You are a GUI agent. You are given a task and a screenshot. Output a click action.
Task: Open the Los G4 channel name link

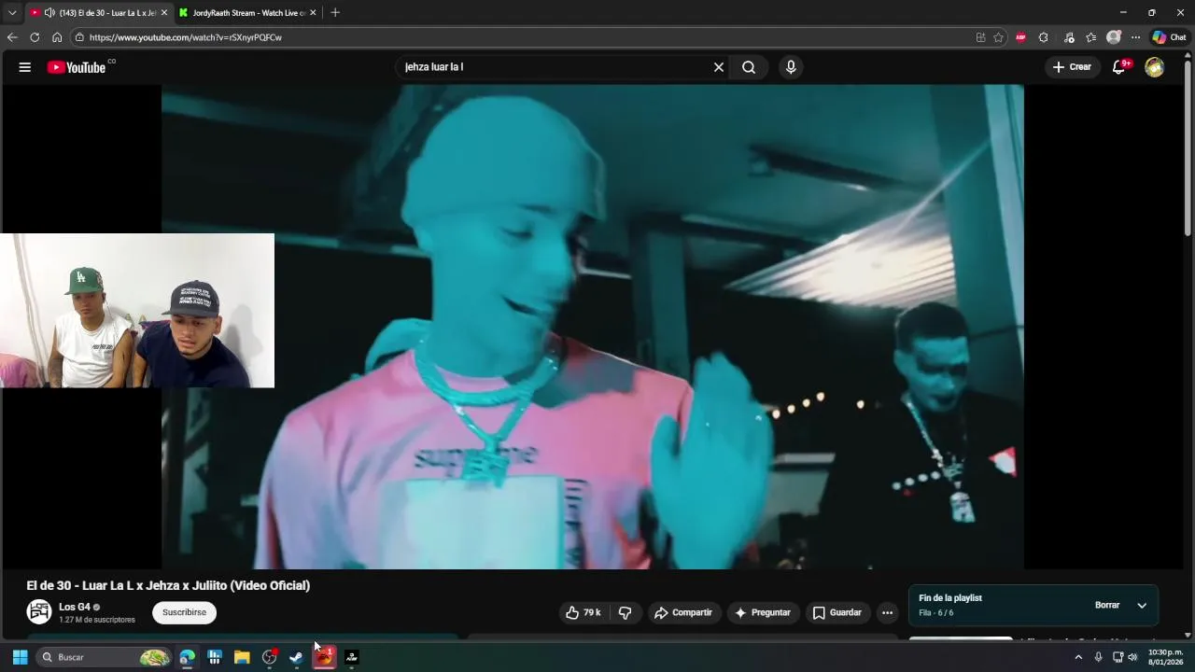[74, 607]
